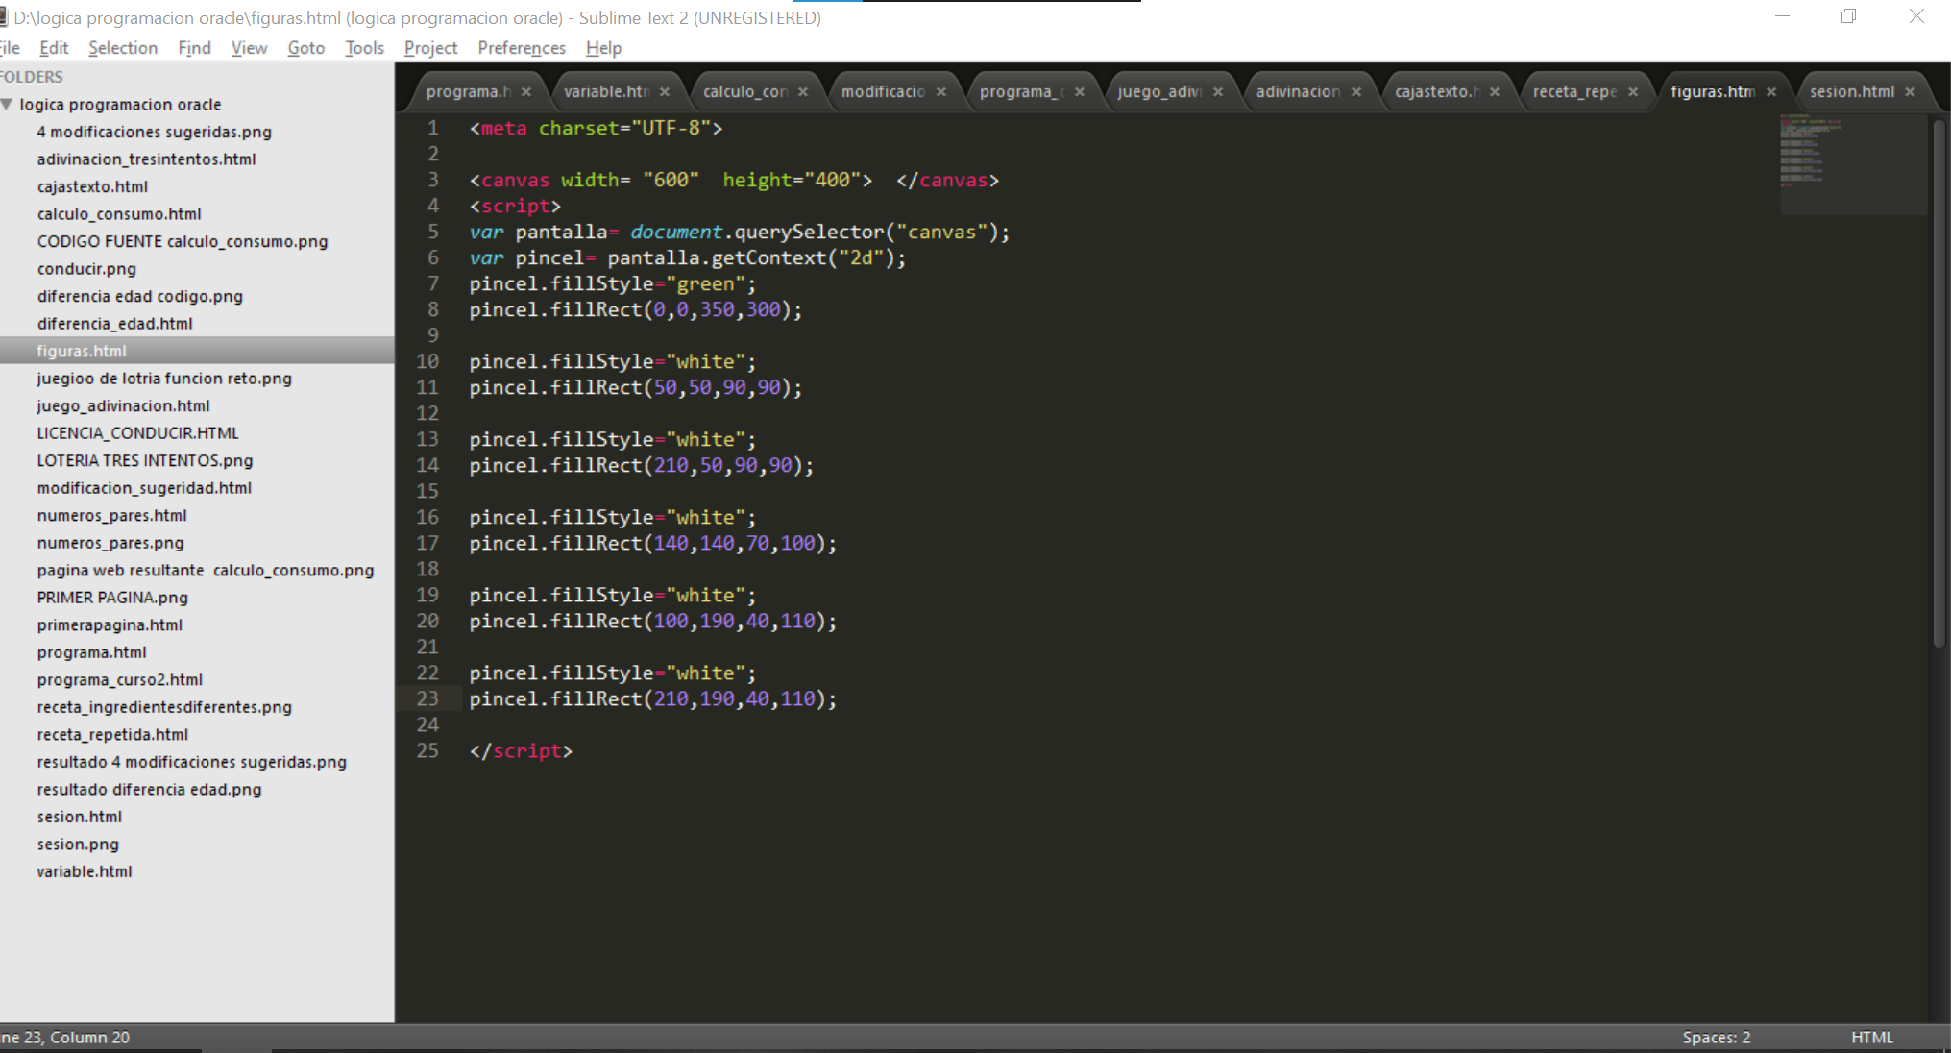Select PRIMER PAGINA.png file

point(112,598)
